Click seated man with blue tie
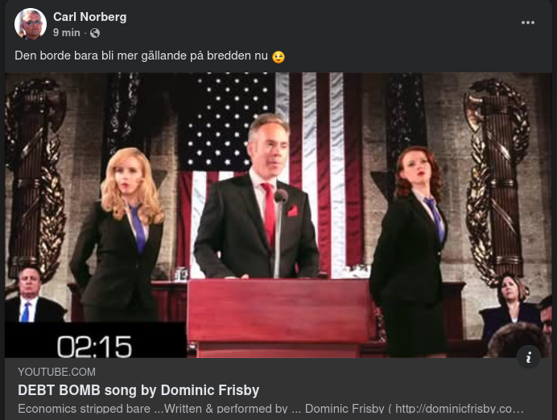This screenshot has height=420, width=557. pos(32,295)
